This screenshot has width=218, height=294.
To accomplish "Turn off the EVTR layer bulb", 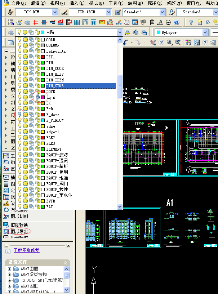I will coord(19,201).
